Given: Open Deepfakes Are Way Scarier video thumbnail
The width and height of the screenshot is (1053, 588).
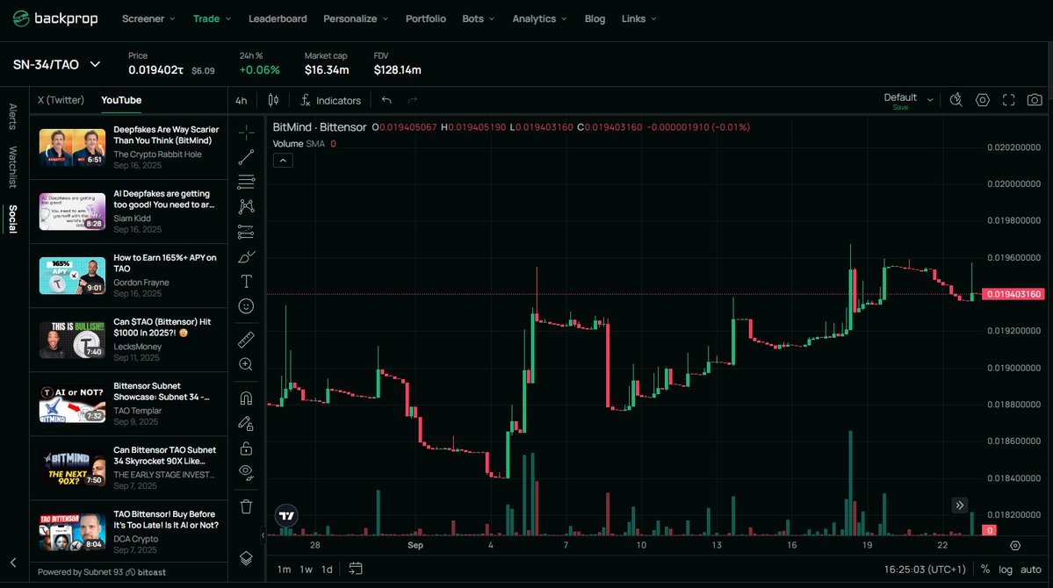Looking at the screenshot, I should (x=72, y=147).
